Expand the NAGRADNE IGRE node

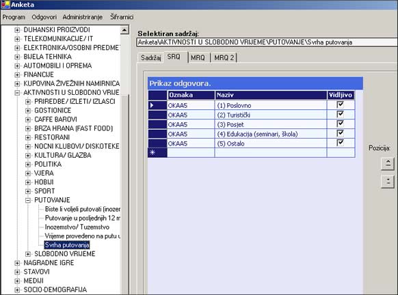(x=17, y=263)
